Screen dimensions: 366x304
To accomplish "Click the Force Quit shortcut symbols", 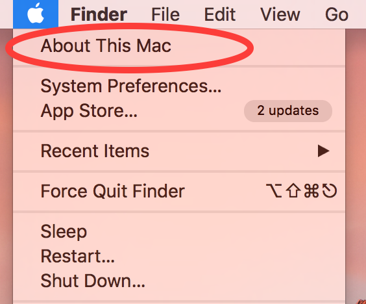I will (x=301, y=191).
